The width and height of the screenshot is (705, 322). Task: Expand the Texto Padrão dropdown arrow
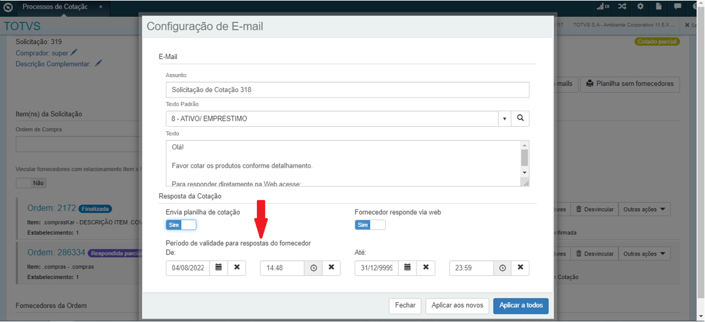(x=504, y=118)
